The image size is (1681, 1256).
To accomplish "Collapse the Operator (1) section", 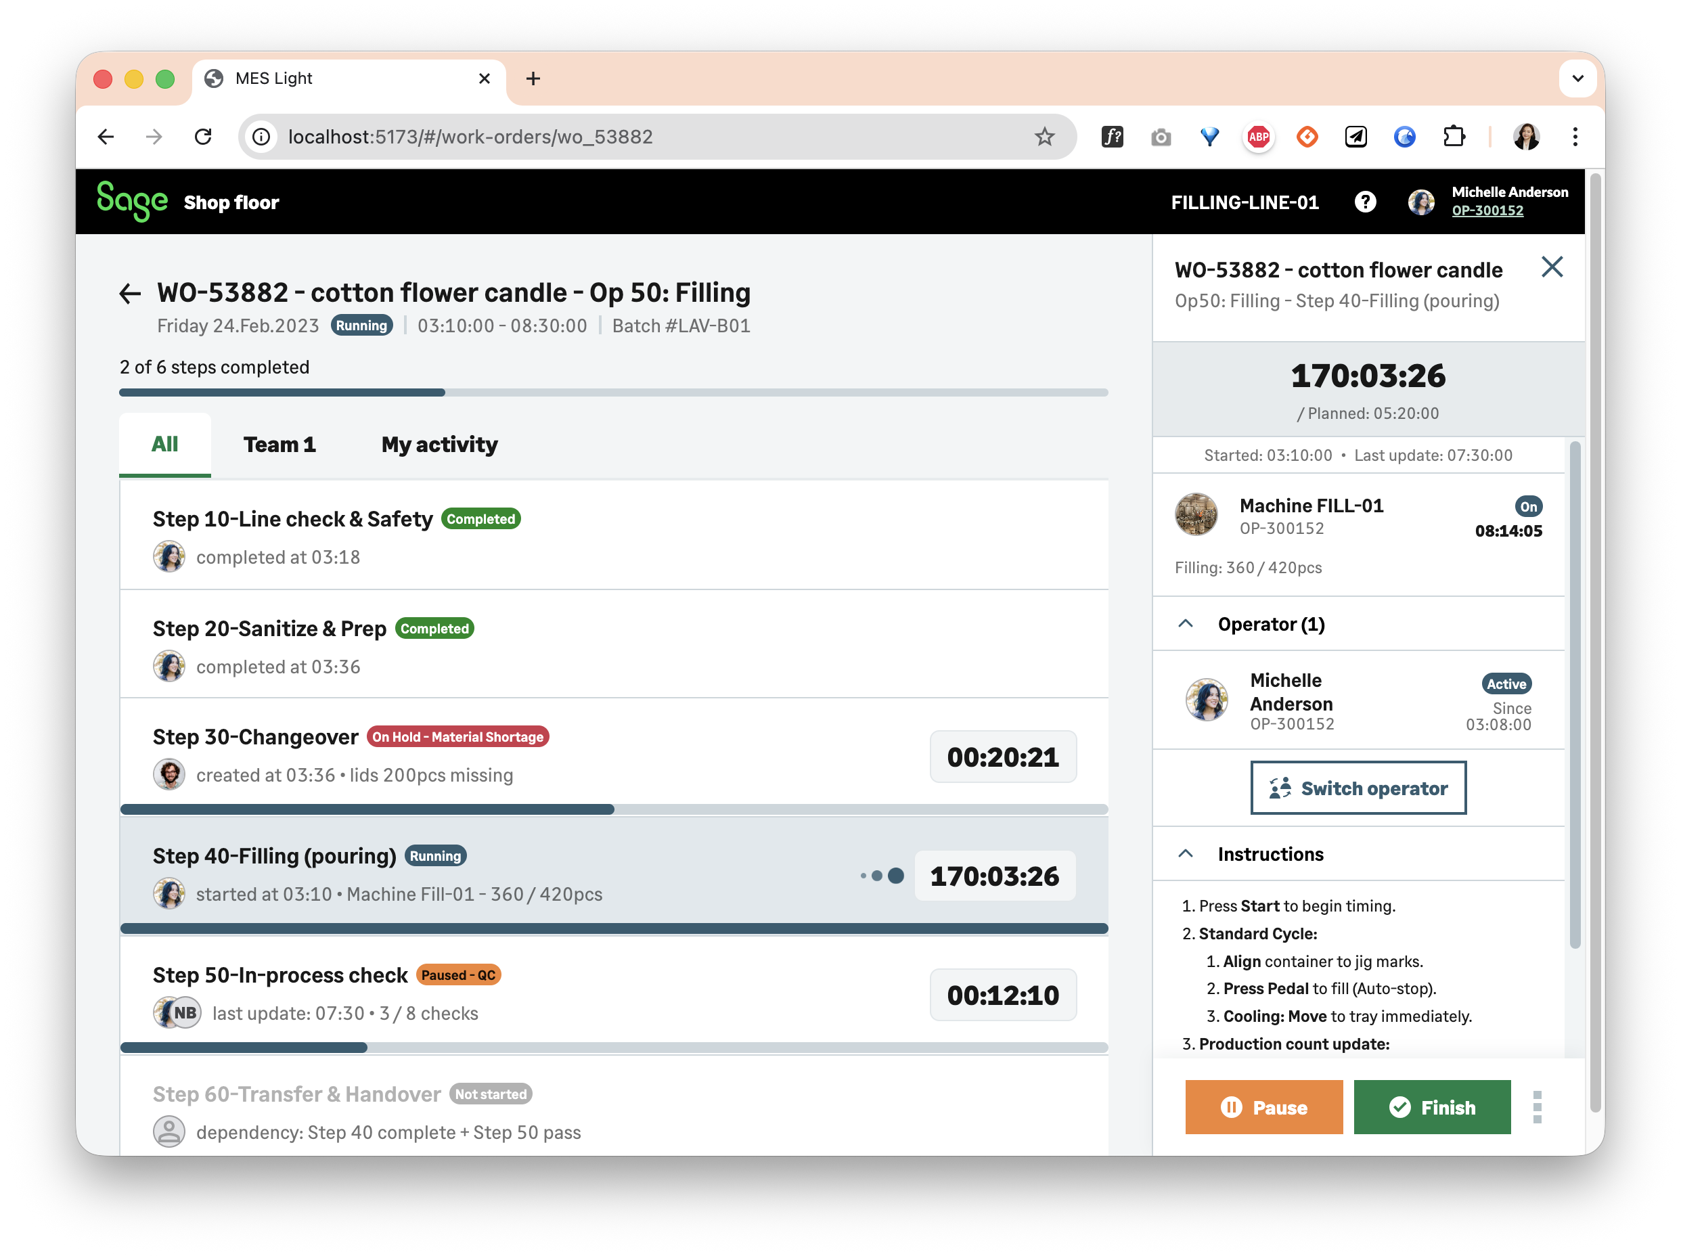I will coord(1186,624).
